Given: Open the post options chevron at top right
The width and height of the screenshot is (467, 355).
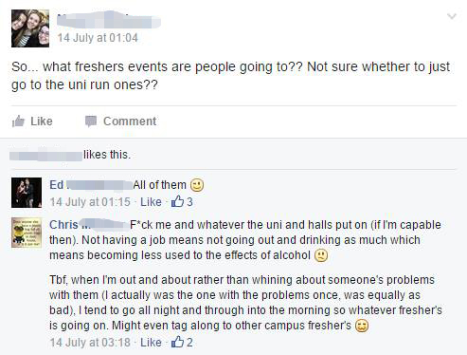Looking at the screenshot, I should 452,16.
